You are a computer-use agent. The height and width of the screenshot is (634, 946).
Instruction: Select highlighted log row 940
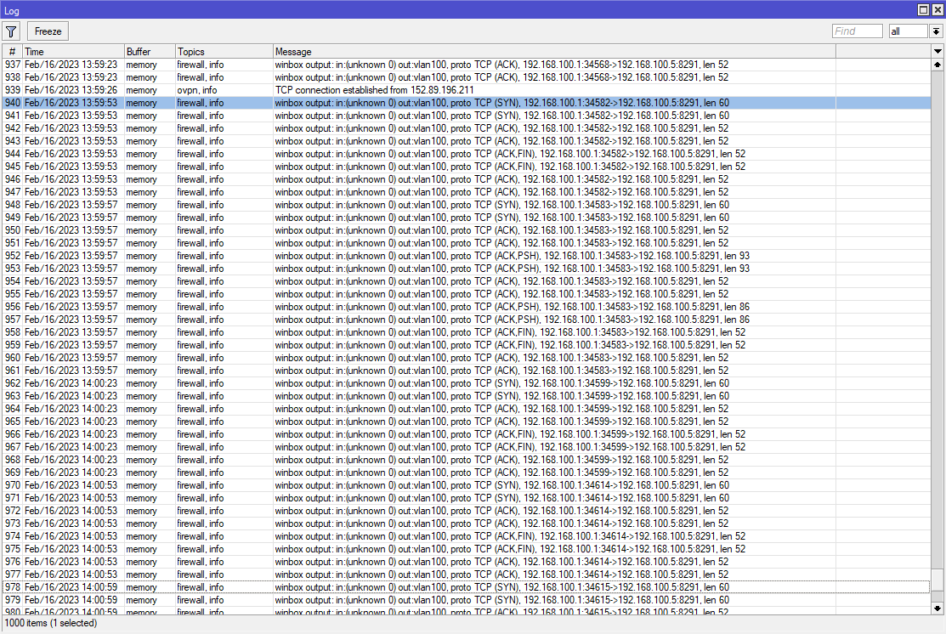click(467, 103)
